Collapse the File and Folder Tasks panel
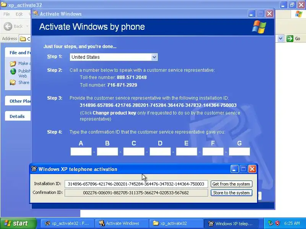306x229 pixels. coord(18,53)
